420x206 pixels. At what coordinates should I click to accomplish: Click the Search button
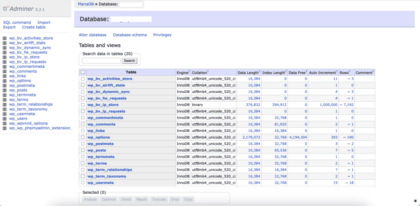(129, 61)
